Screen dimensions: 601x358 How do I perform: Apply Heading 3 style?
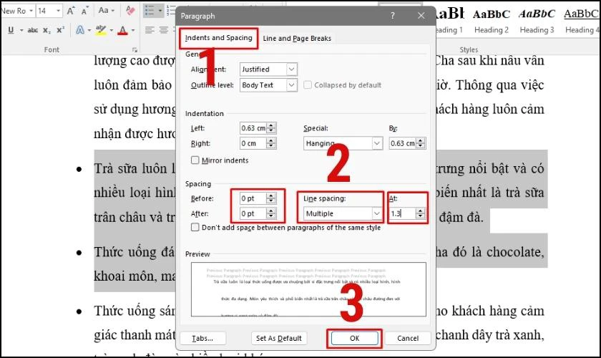[537, 20]
